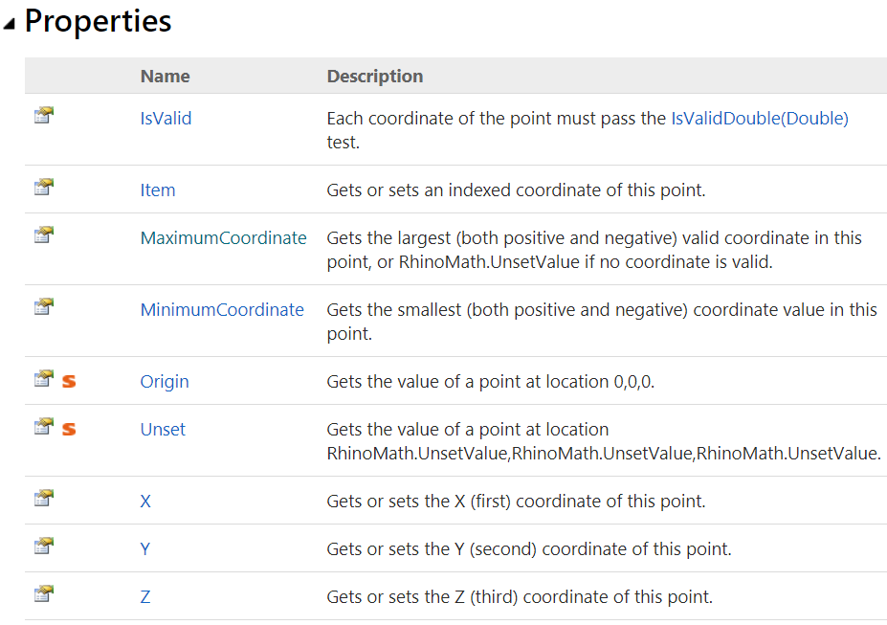Click the Name column header
The width and height of the screenshot is (887, 625).
(x=165, y=77)
